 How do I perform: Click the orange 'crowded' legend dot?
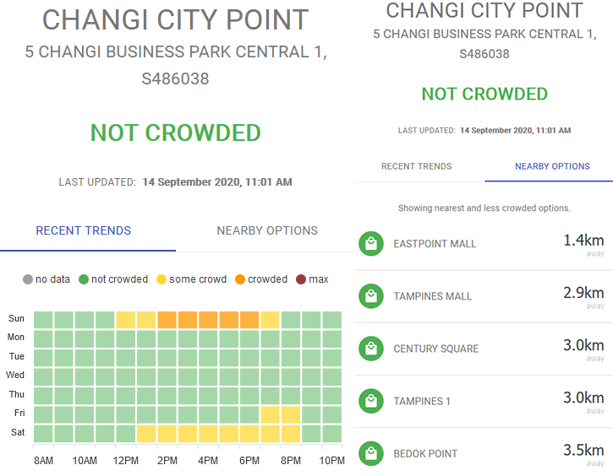[240, 279]
